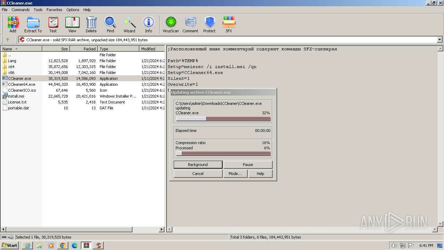
Task: Open the Comment toolbar icon
Action: (x=190, y=24)
